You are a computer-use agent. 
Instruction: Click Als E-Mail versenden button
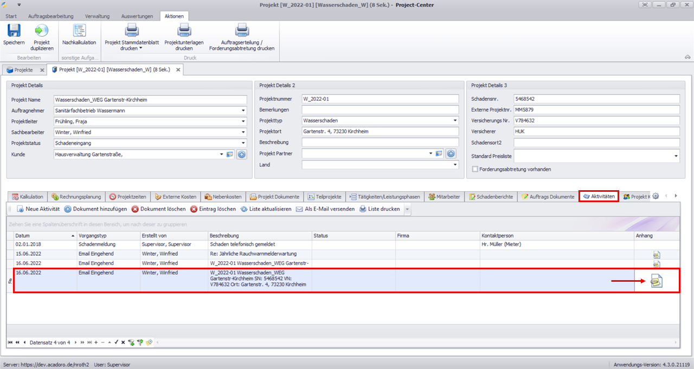coord(325,209)
